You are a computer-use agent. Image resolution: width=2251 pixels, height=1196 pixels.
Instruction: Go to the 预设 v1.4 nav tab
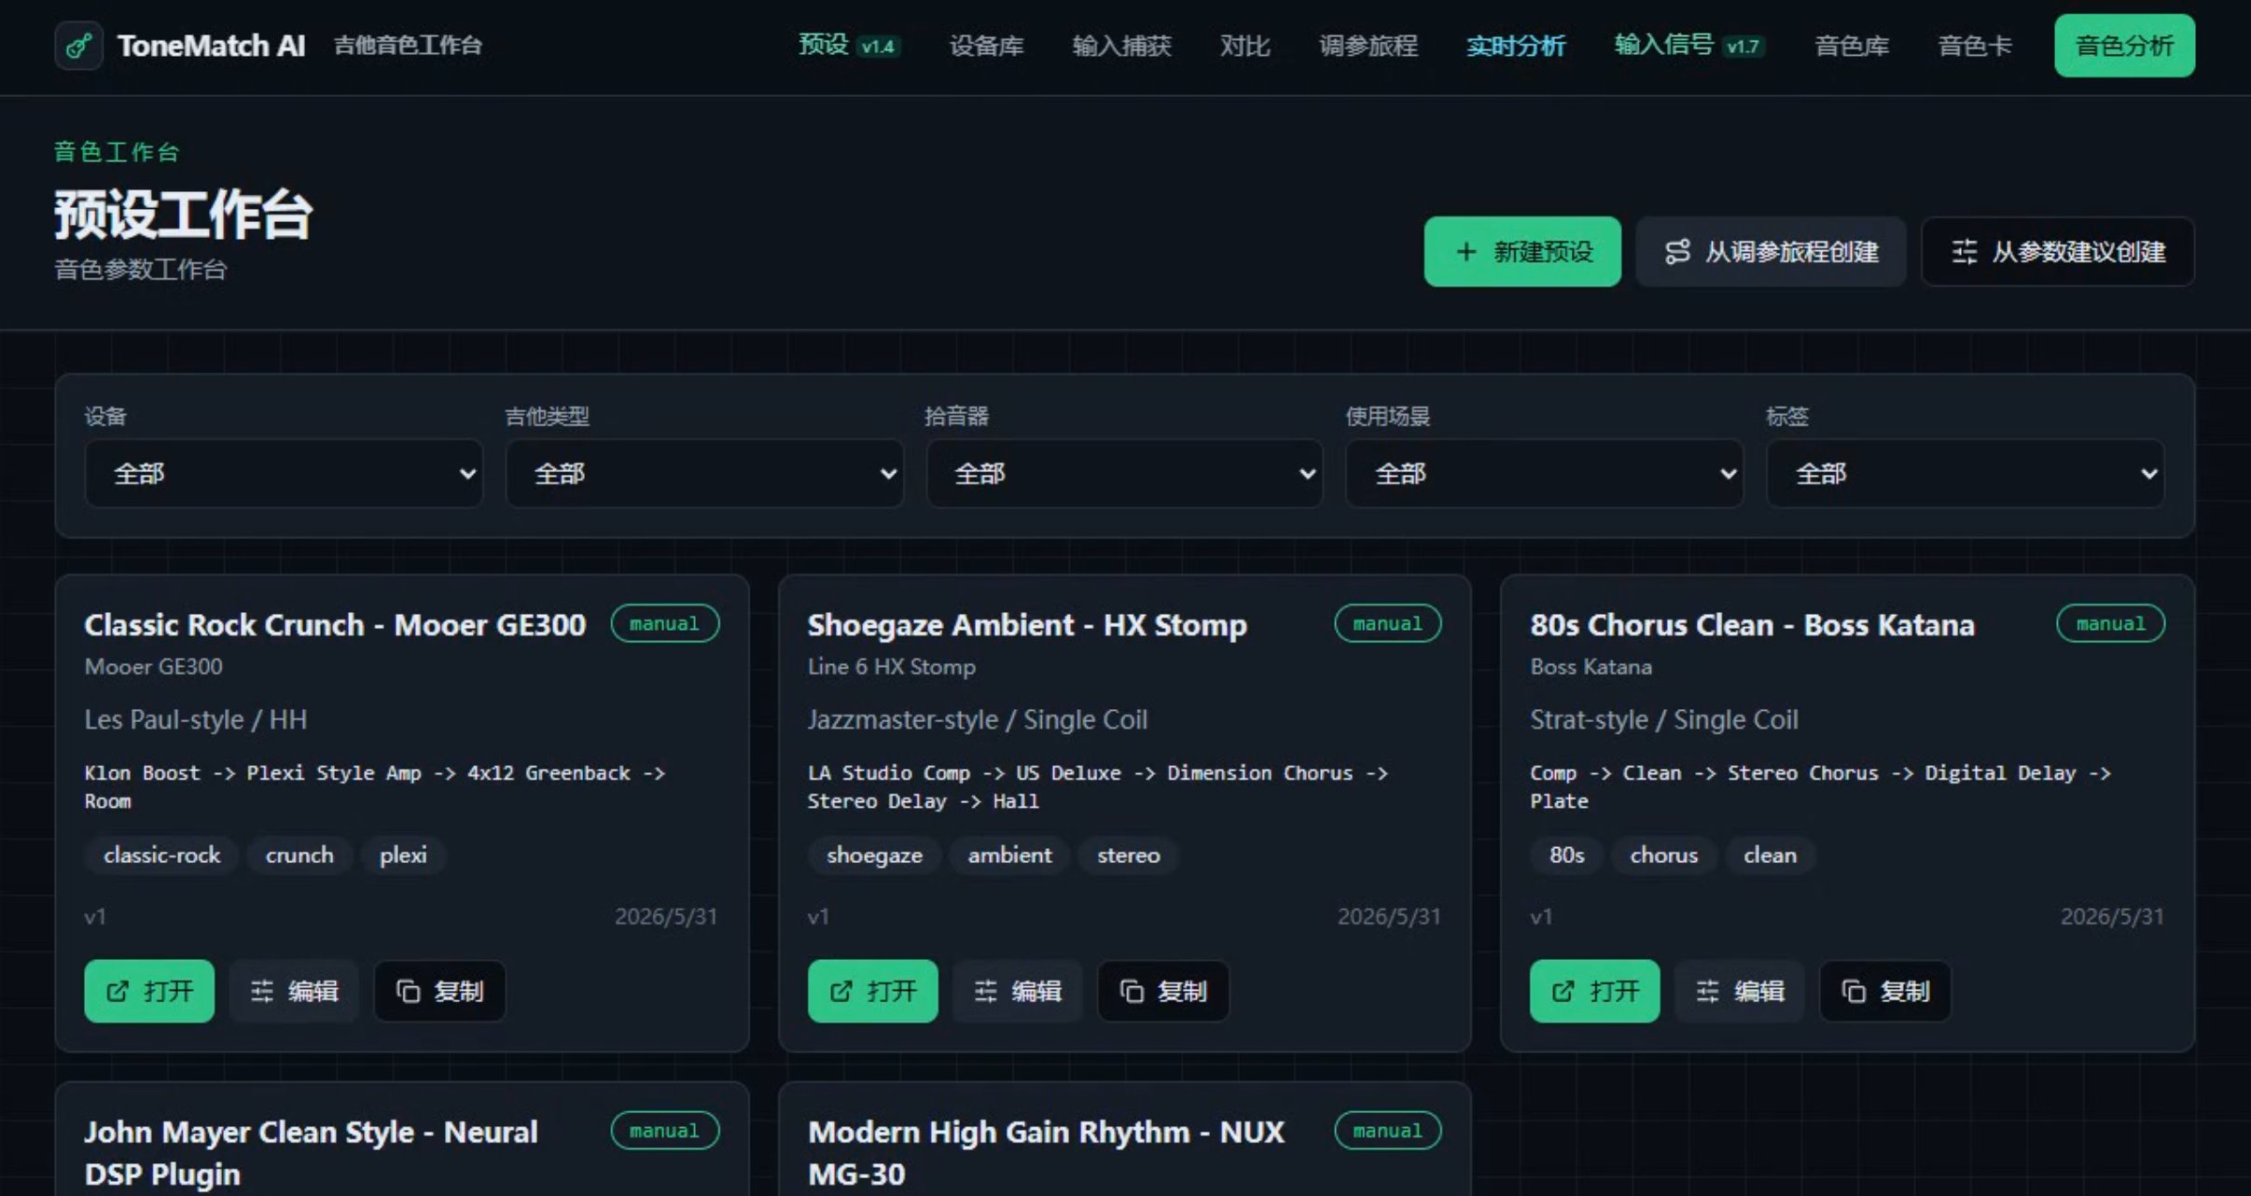click(x=849, y=45)
